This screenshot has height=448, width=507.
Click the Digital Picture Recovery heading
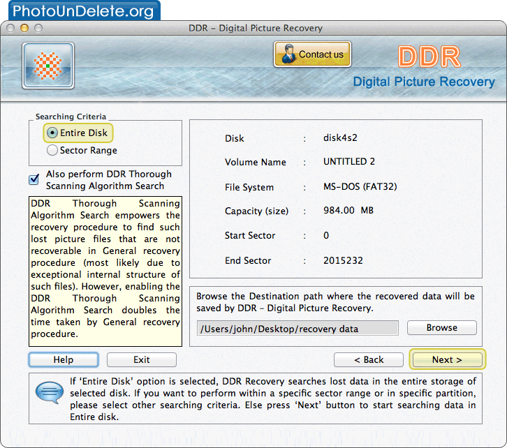point(424,82)
